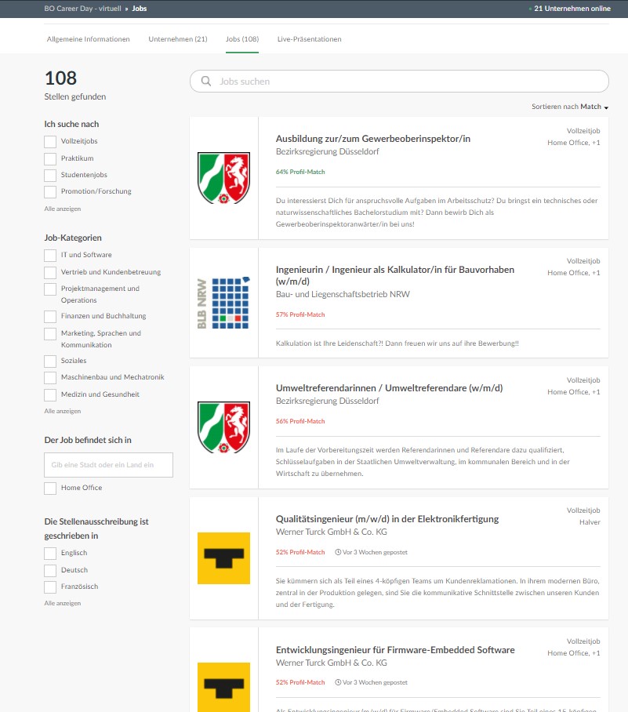
Task: Click the 56% Profil-Match label
Action: (300, 421)
